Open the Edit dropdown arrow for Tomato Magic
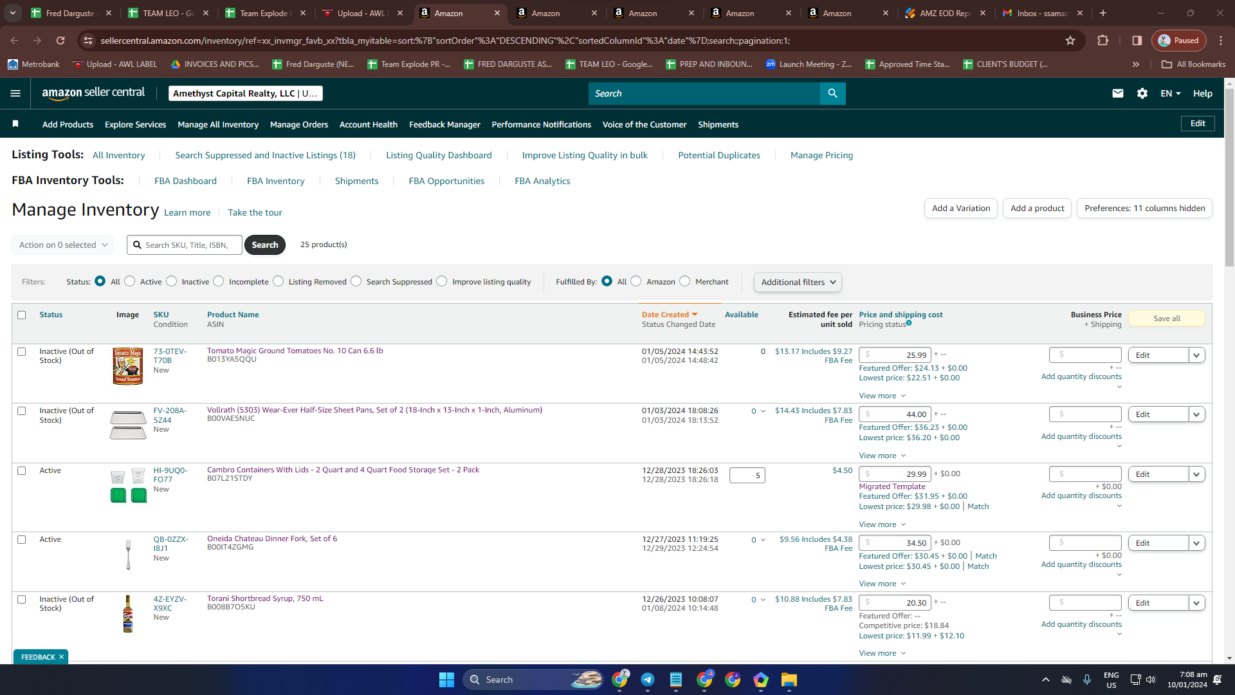Screen dimensions: 1235x695 coord(1196,355)
